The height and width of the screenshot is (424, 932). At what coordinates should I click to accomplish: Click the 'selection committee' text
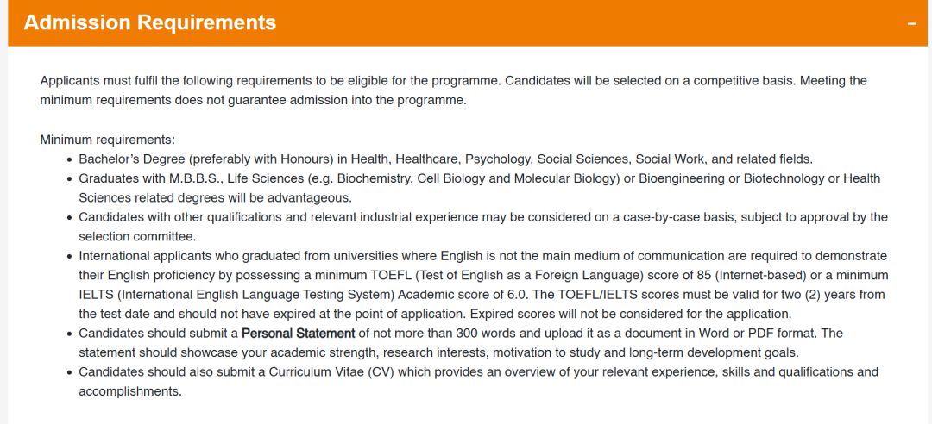(137, 236)
